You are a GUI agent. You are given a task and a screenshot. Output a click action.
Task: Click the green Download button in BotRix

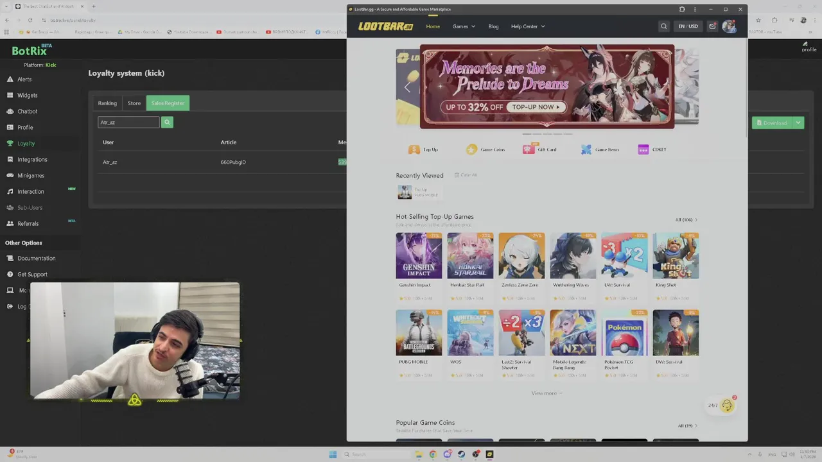tap(772, 123)
